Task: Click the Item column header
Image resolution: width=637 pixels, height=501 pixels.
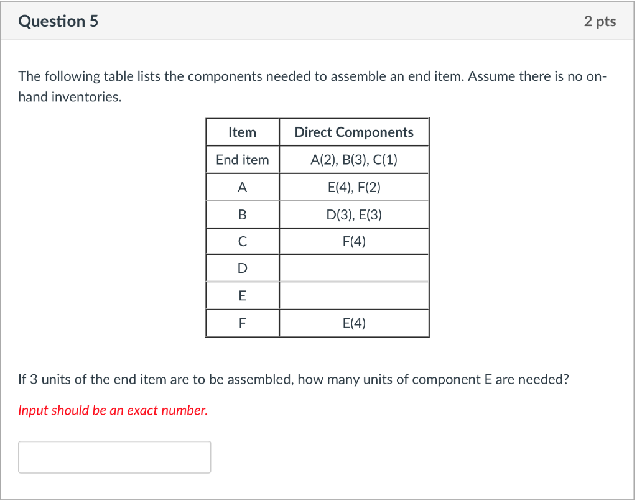Action: pyautogui.click(x=242, y=132)
